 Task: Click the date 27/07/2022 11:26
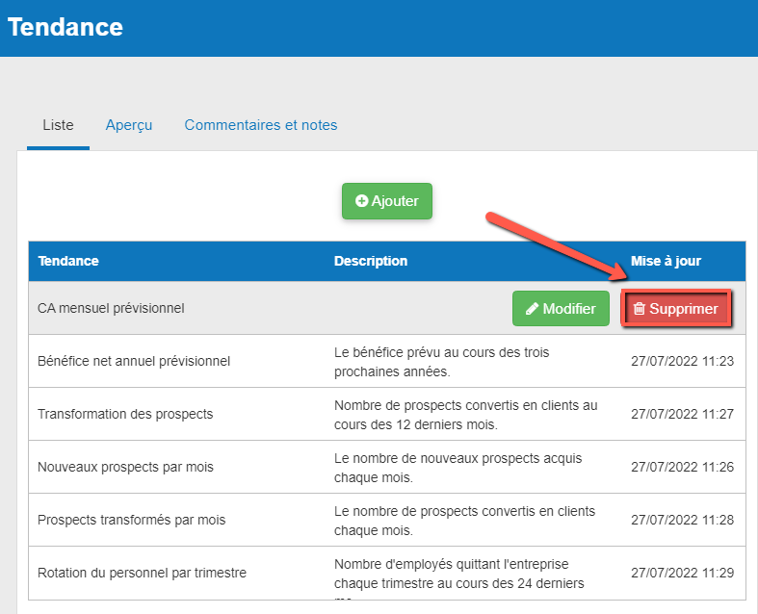pos(682,467)
